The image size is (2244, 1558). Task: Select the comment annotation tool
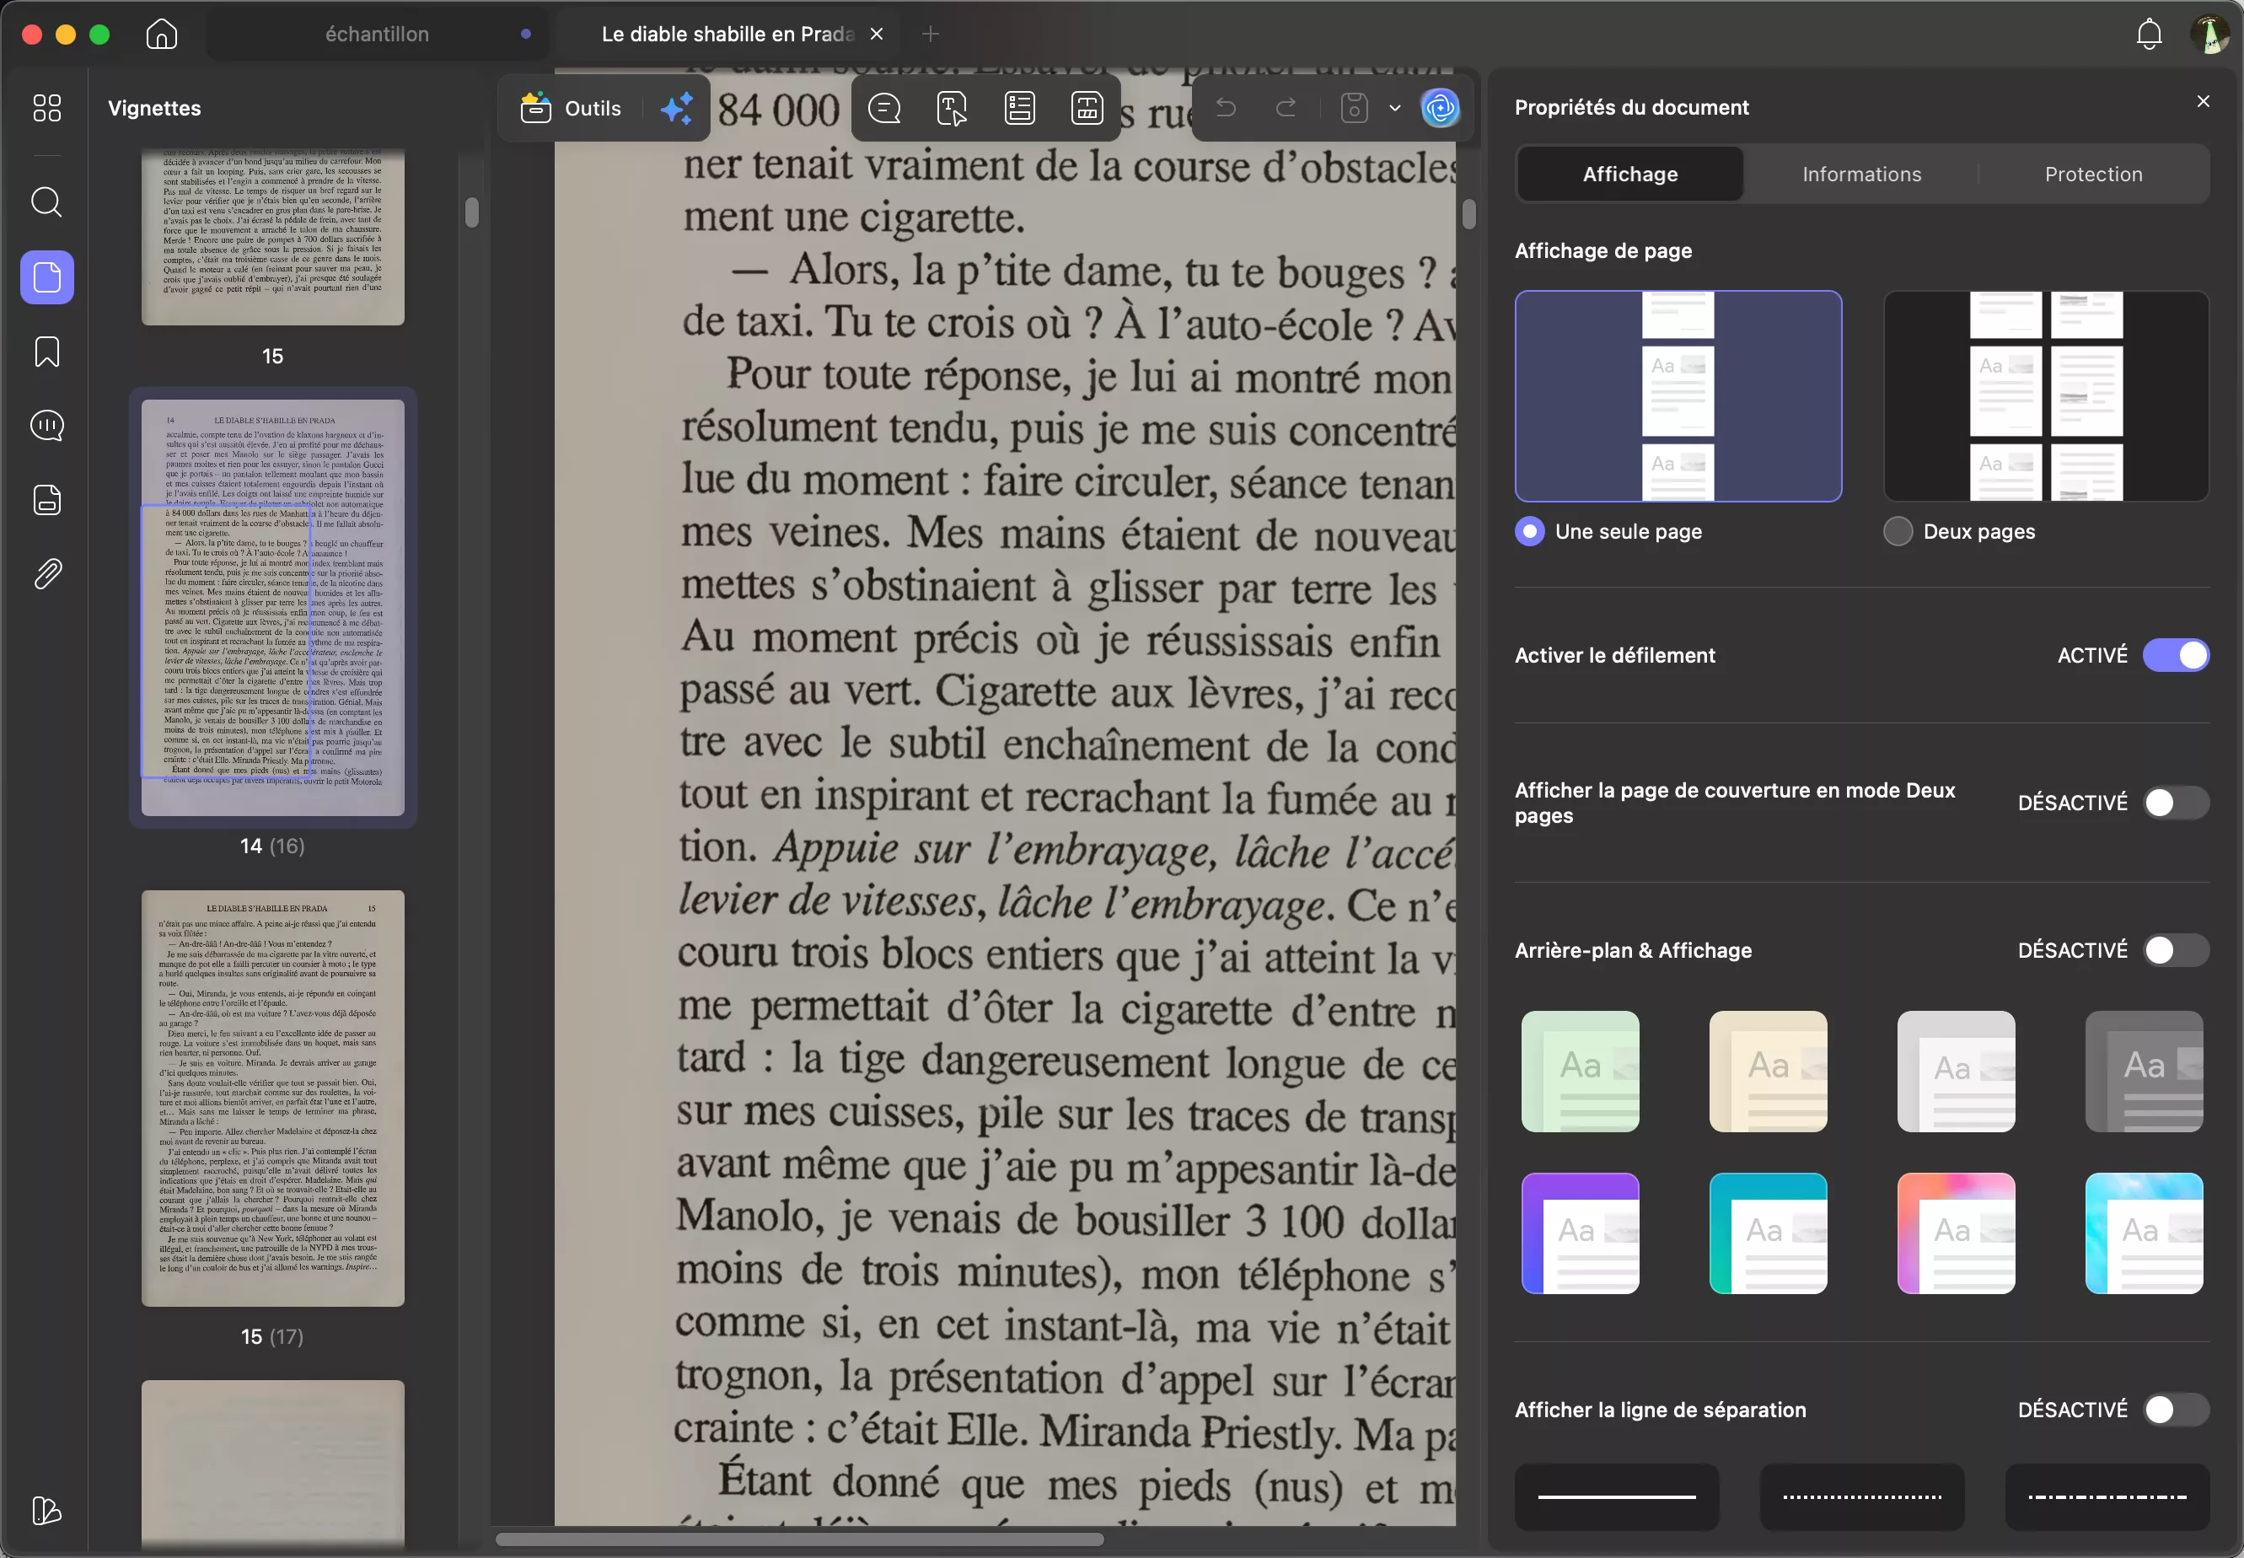point(883,109)
